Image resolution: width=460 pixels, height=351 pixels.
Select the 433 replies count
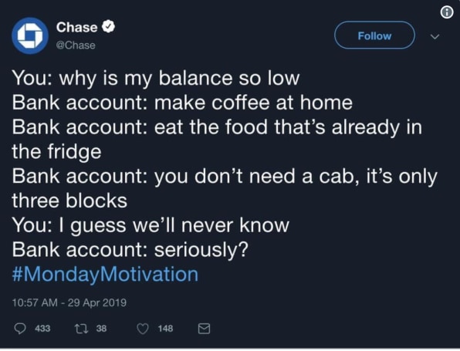[42, 328]
